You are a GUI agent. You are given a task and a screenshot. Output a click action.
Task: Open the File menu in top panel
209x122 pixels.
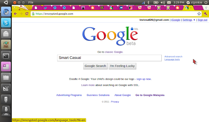tap(31, 2)
